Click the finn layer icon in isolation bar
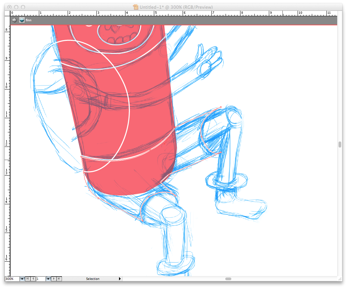Viewport: 347px width, 288px height. click(22, 20)
